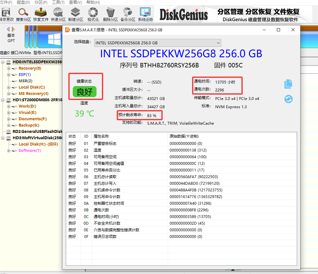Open the 磁盘(D) menu

[x=23, y=3]
